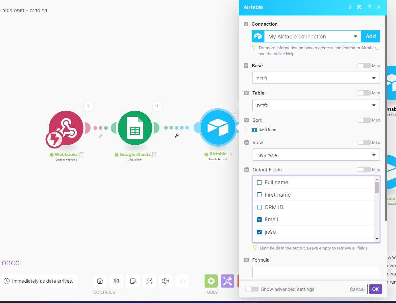Viewport: 396px width, 303px height.
Task: Uncheck the טלפון output field
Action: click(260, 232)
